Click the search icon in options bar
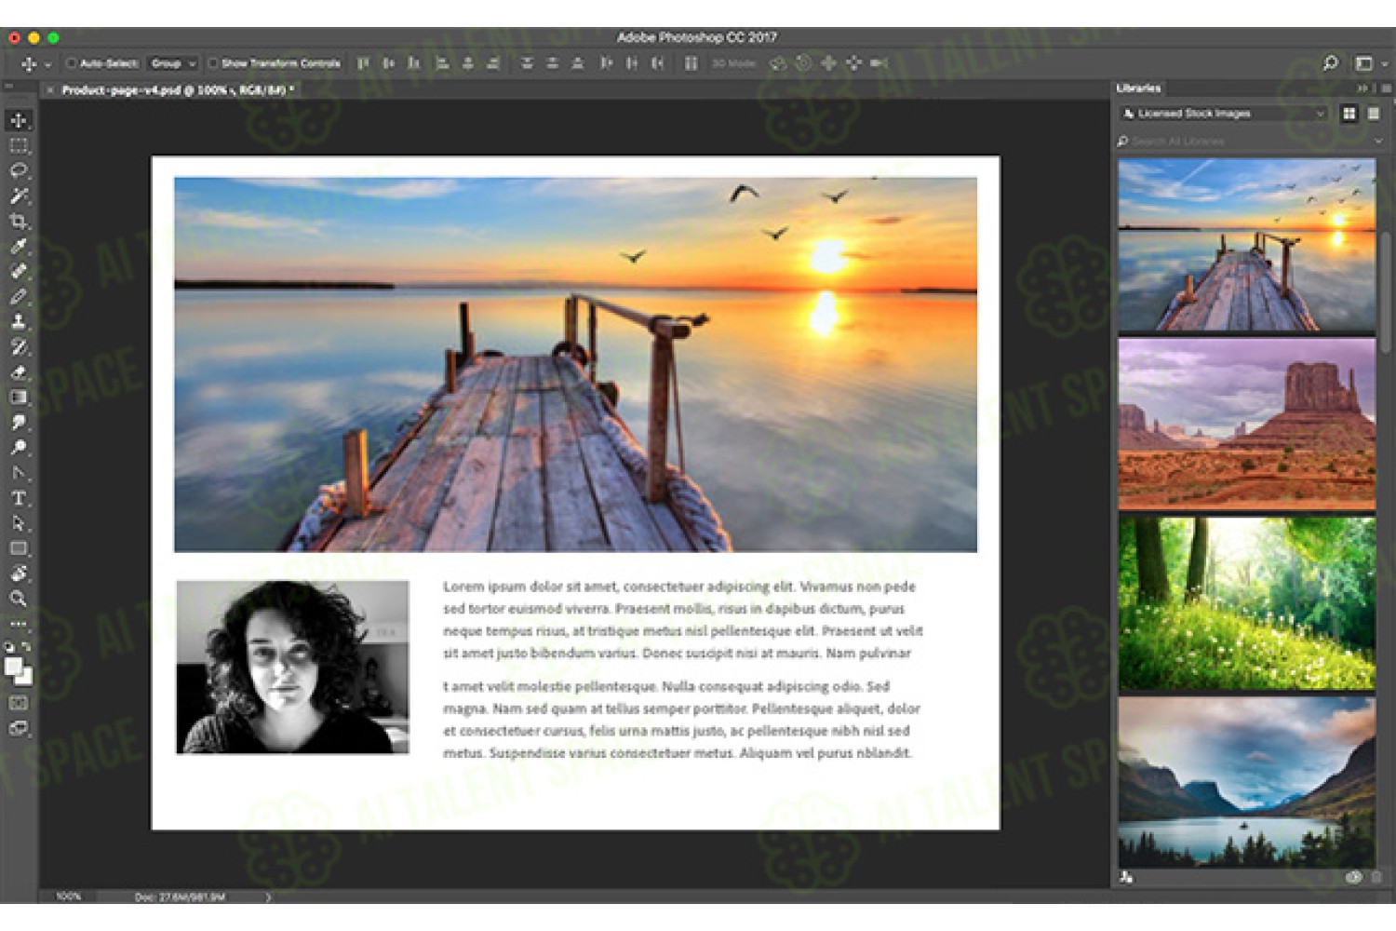 pos(1330,63)
